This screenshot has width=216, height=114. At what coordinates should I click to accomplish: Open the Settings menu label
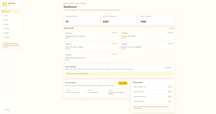coord(7,37)
